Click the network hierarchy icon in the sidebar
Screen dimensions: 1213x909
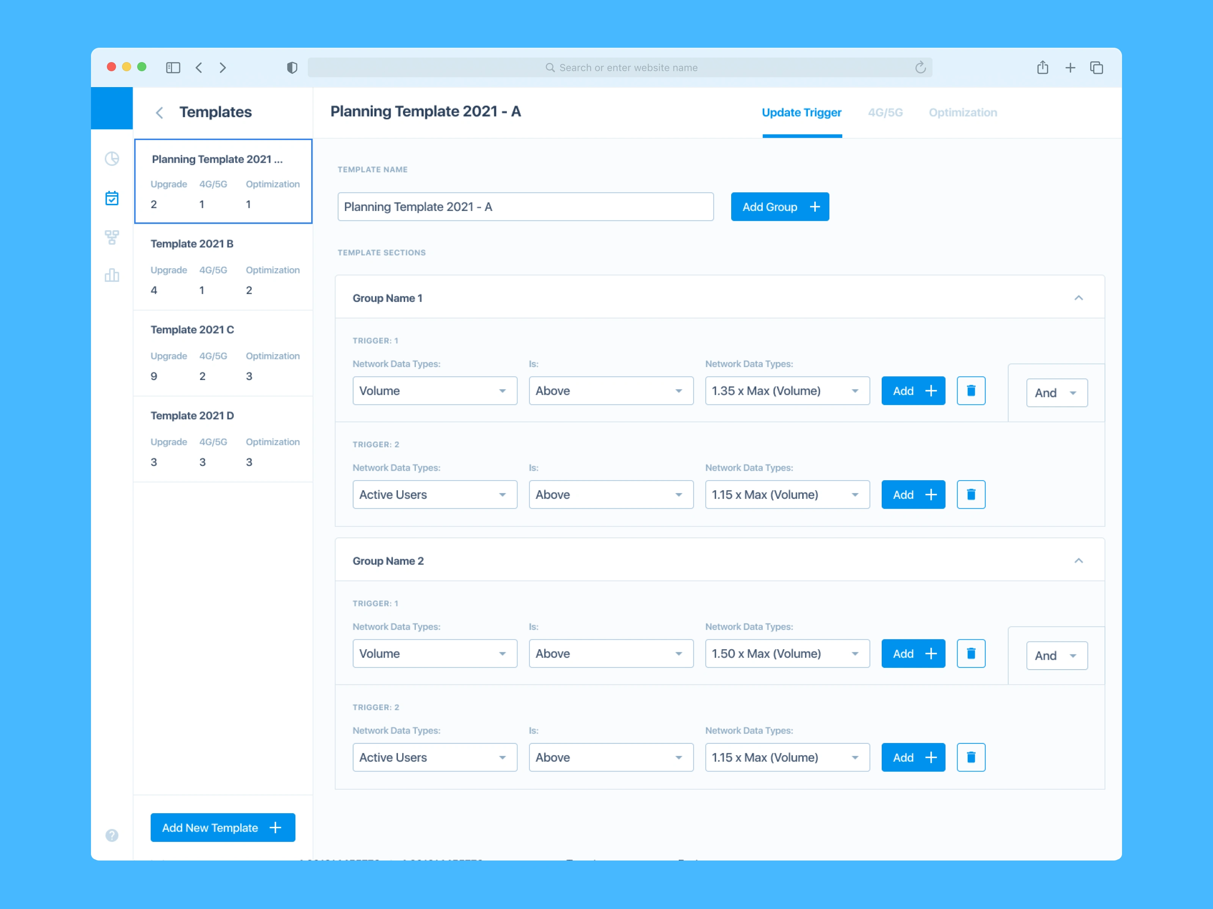click(112, 237)
